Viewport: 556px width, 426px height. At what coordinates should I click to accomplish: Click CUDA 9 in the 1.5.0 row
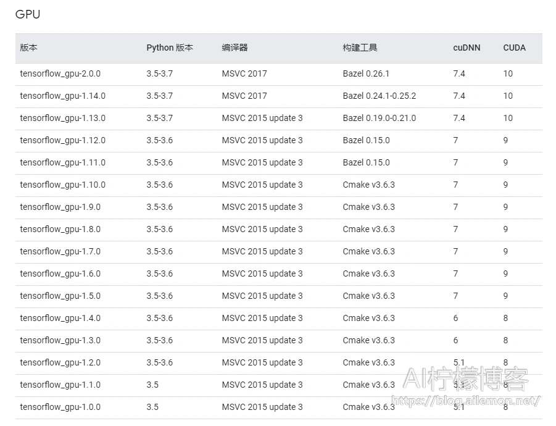click(x=505, y=296)
